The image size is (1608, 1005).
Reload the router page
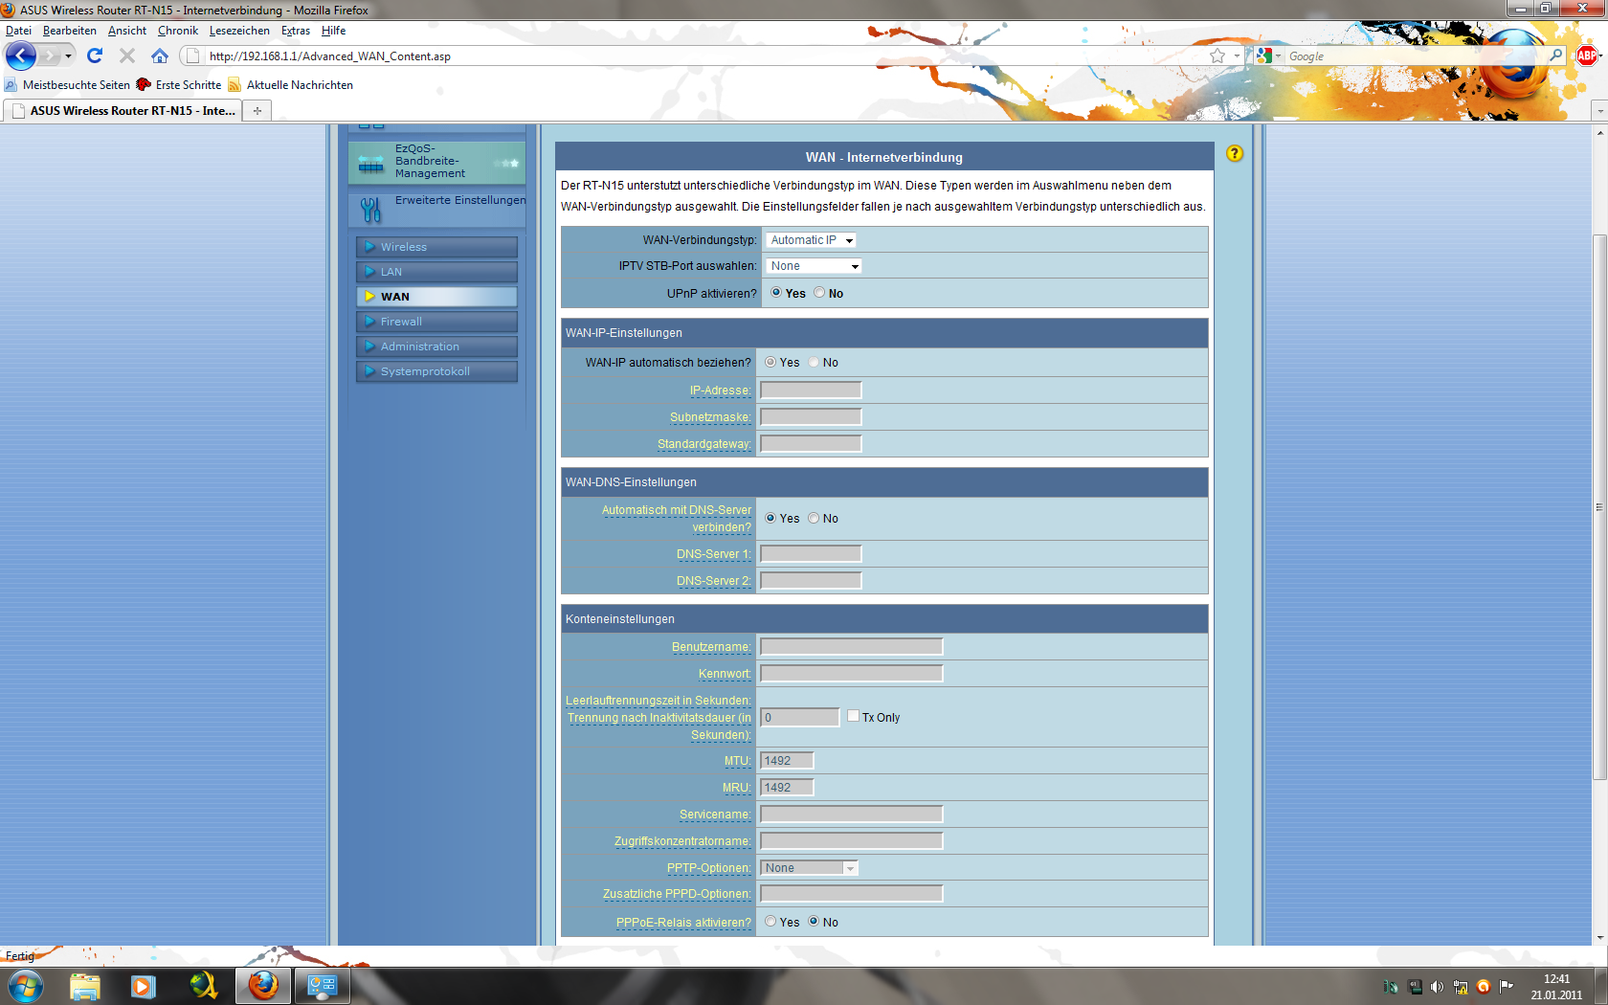point(95,56)
